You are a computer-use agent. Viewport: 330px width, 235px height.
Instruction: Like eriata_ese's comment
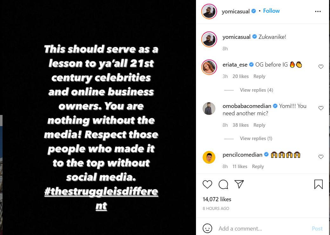coord(321,67)
